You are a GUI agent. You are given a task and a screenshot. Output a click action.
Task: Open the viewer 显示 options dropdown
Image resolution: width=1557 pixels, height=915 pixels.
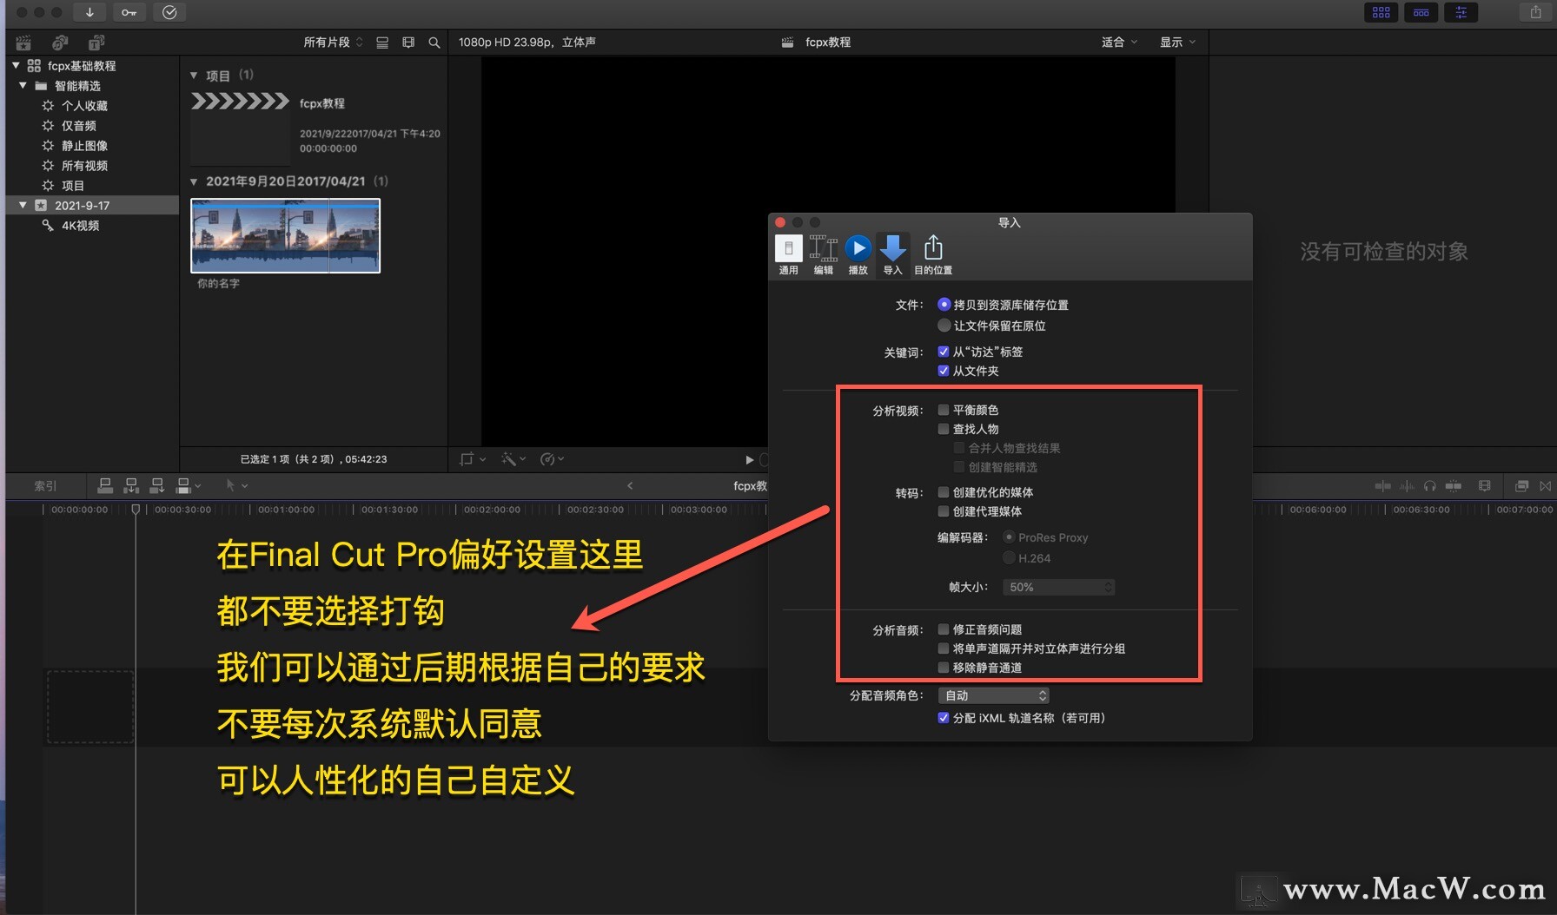(x=1177, y=43)
